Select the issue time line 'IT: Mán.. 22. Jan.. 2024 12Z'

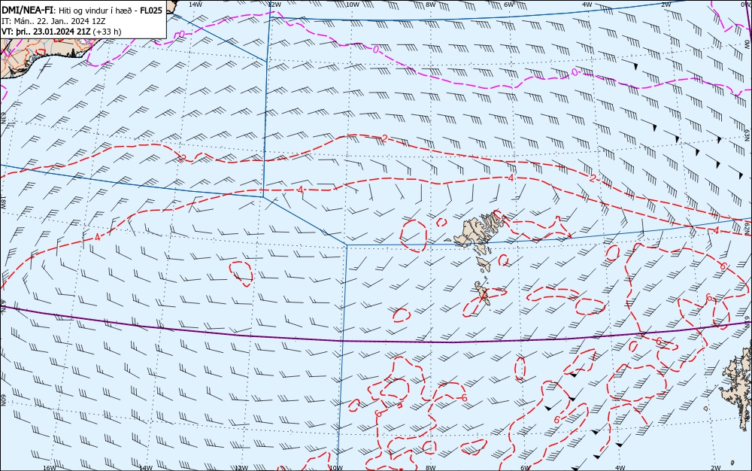click(x=53, y=21)
